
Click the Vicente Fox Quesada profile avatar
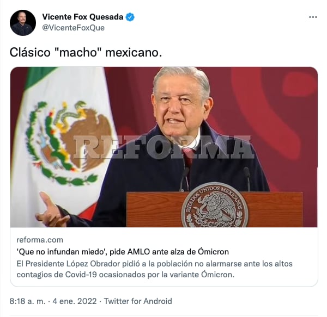(x=23, y=23)
